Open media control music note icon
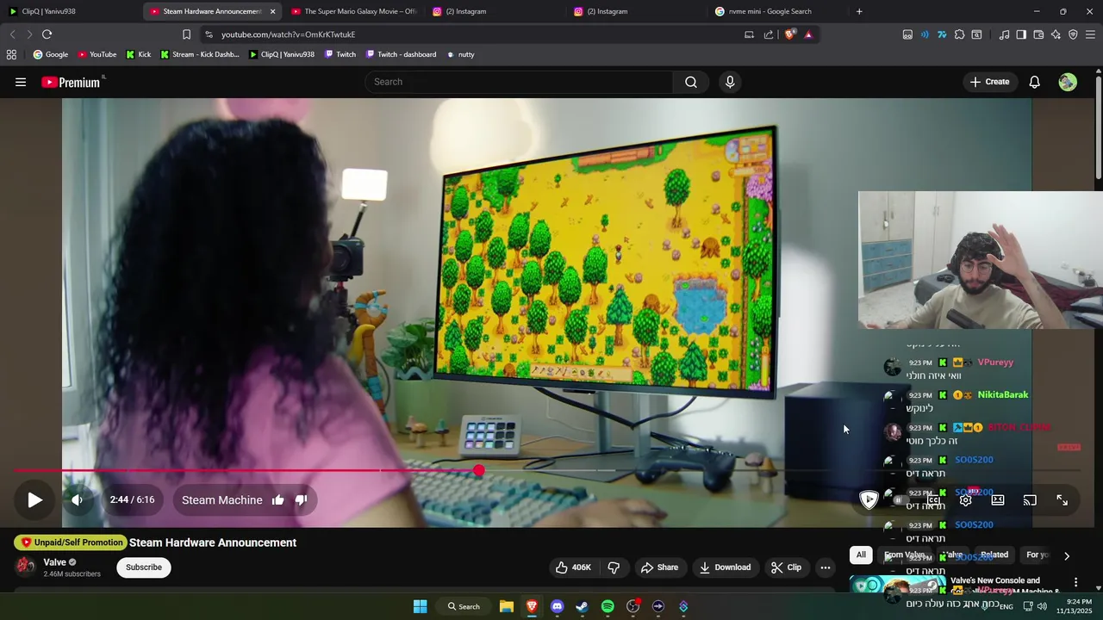Image resolution: width=1103 pixels, height=620 pixels. 1004,34
